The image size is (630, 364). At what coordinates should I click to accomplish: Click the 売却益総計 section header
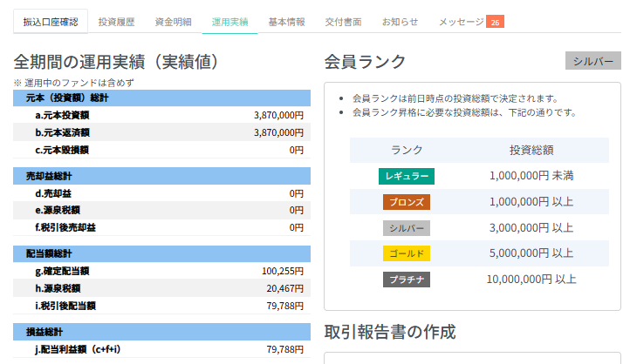coord(162,176)
